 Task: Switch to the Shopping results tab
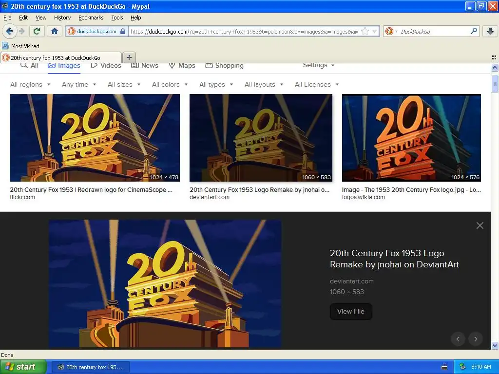tap(224, 66)
